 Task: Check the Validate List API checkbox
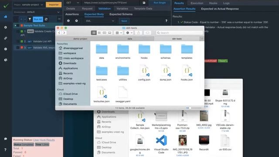(18, 41)
